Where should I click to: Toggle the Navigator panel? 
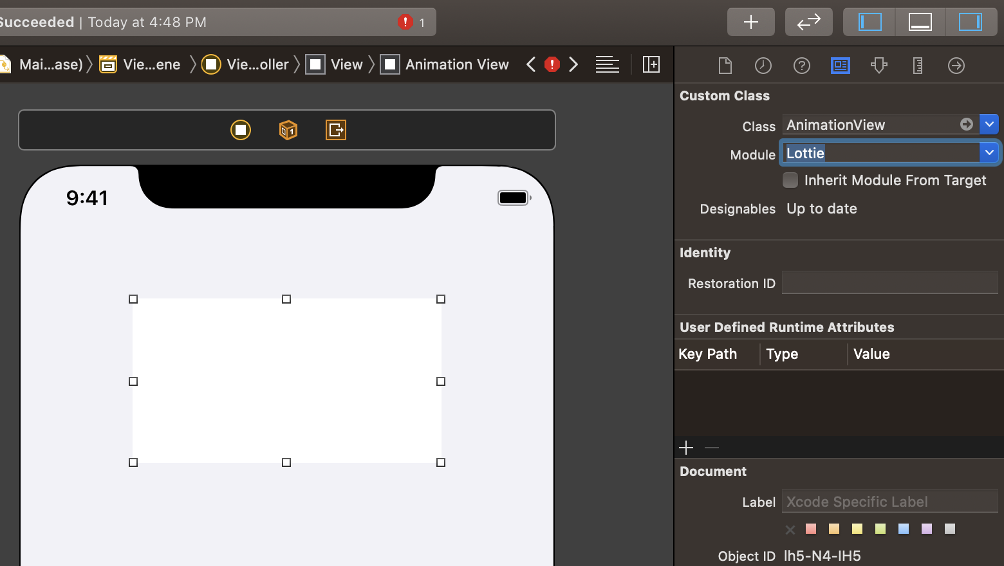click(x=869, y=22)
